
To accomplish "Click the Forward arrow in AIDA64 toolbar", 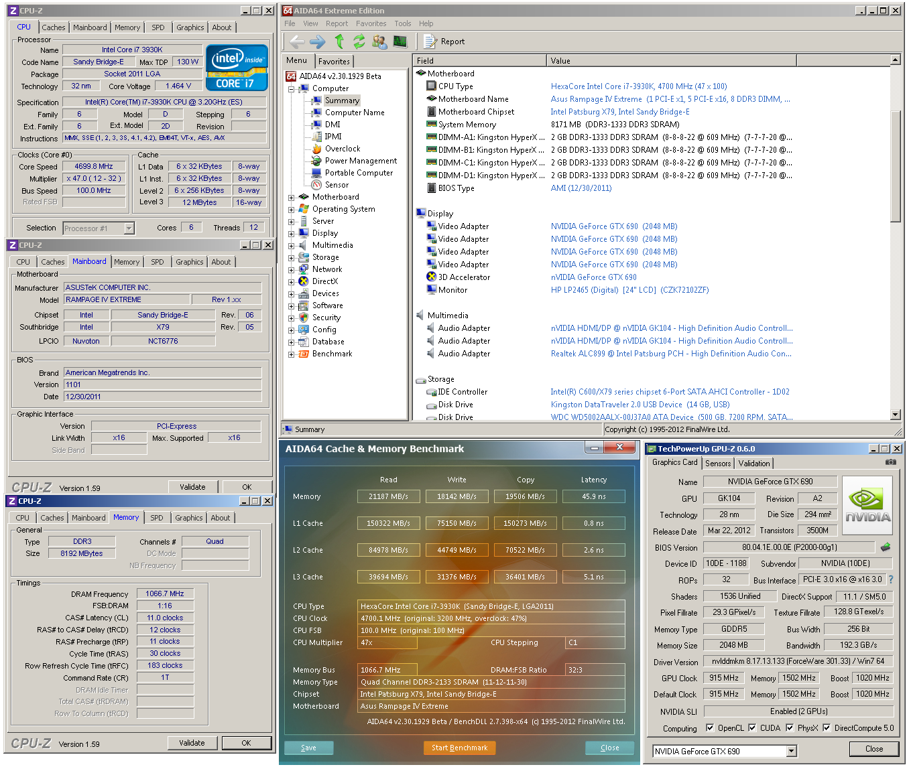I will click(x=318, y=42).
